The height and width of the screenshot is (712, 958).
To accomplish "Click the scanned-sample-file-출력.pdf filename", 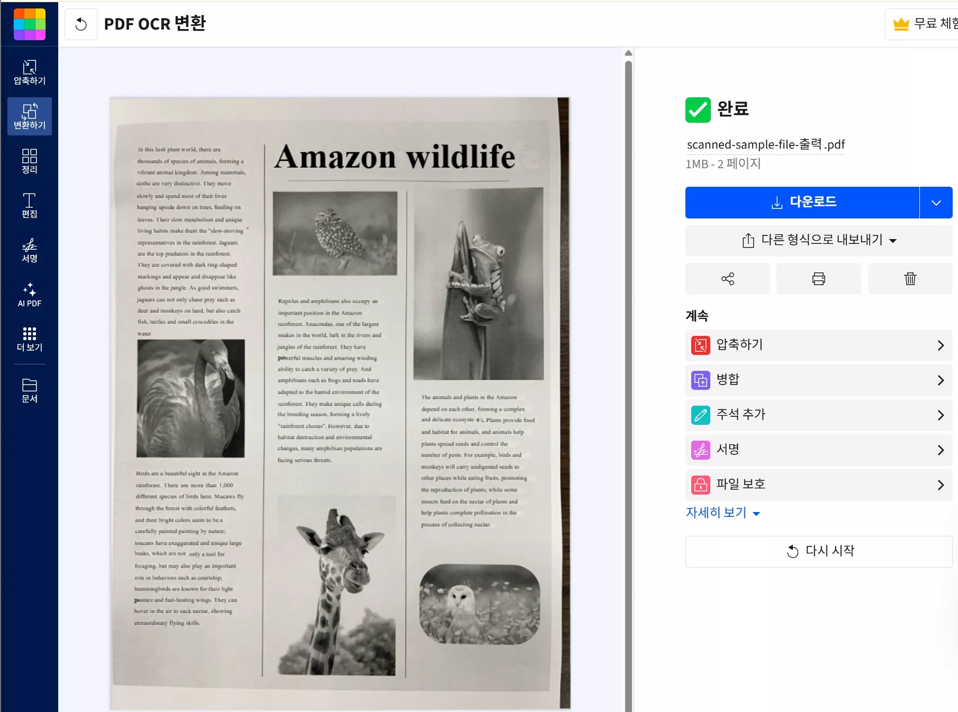I will (765, 144).
